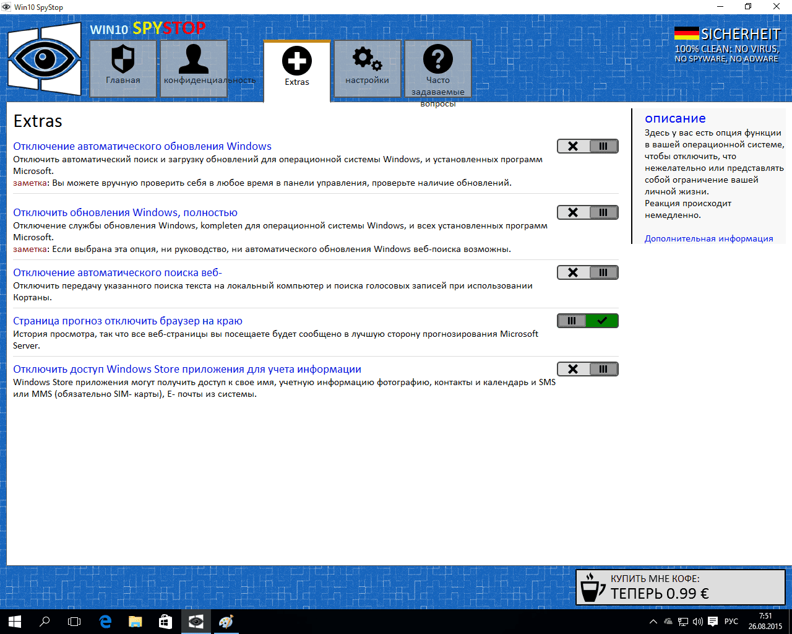Toggle Отключить обновления Windows, полностью switch

[588, 212]
